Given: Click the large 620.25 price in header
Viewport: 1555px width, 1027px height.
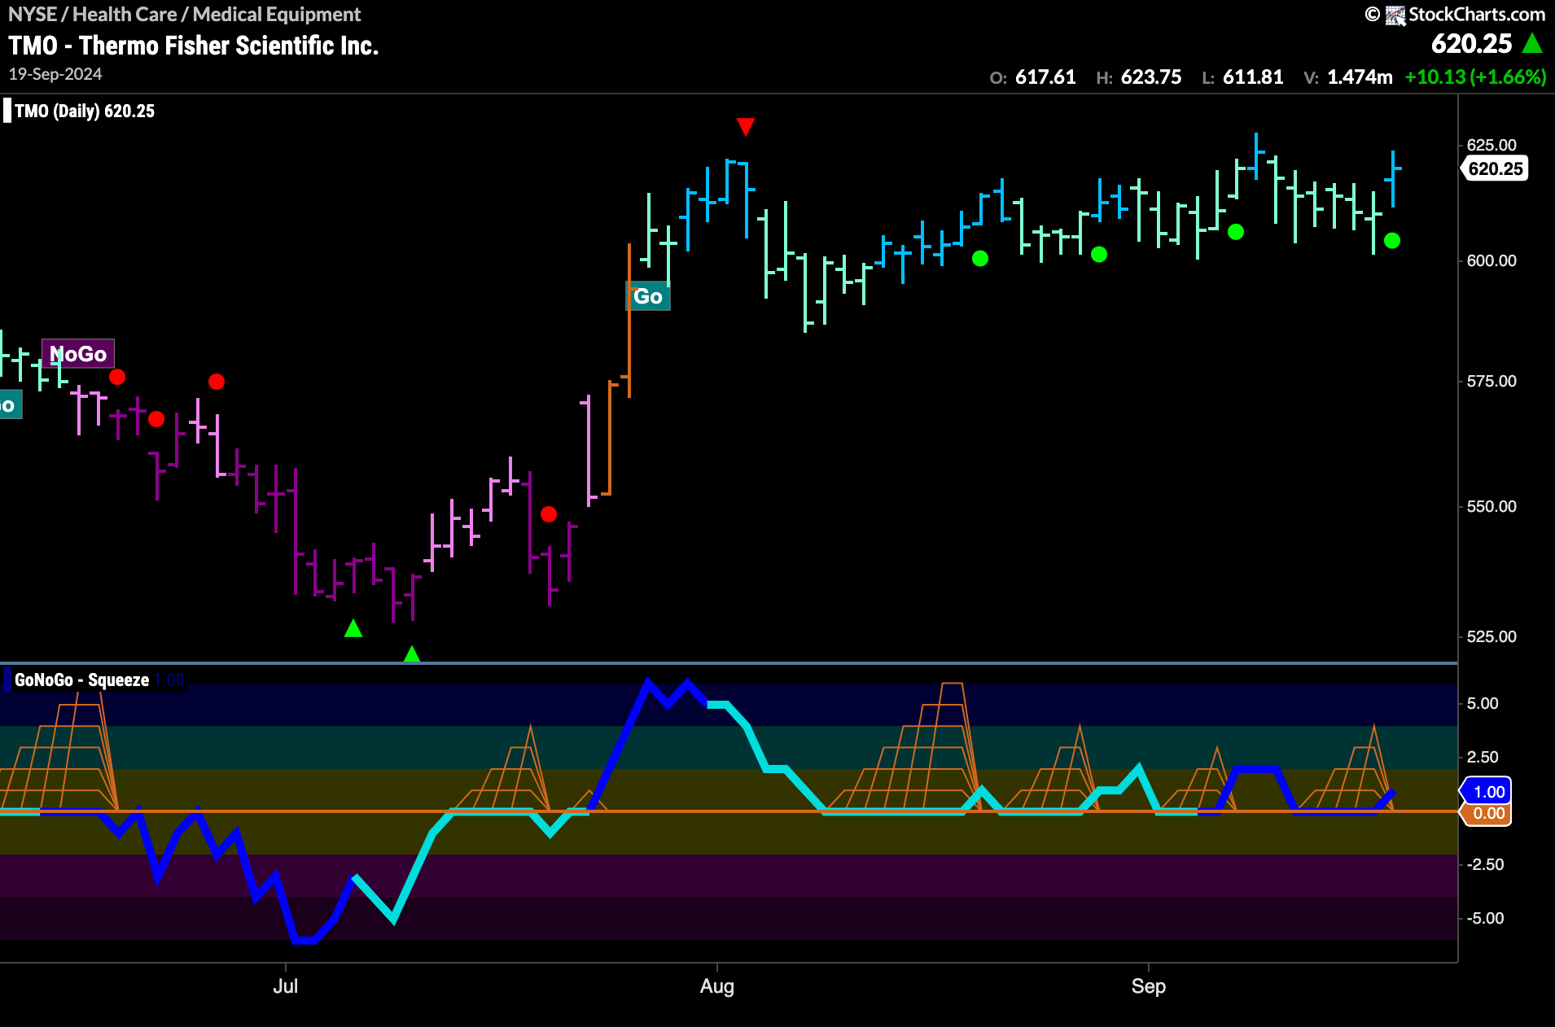Looking at the screenshot, I should [1472, 43].
